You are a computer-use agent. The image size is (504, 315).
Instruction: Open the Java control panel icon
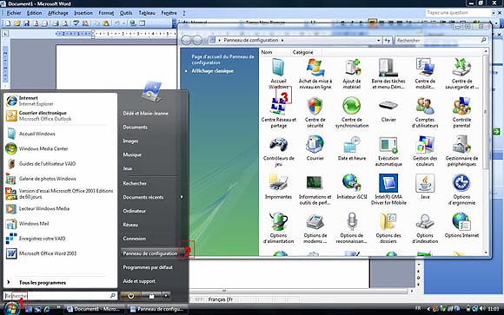(x=425, y=183)
